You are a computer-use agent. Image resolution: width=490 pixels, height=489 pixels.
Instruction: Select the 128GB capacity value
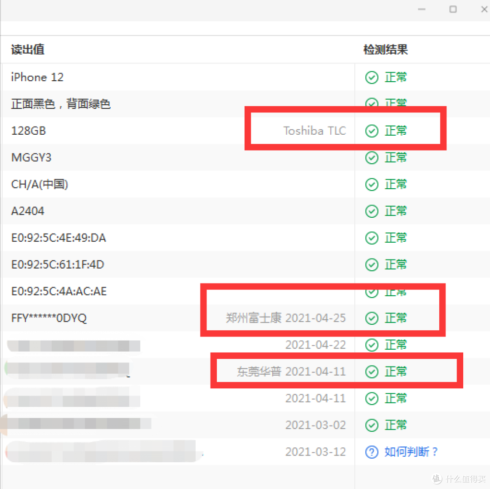[x=29, y=131]
